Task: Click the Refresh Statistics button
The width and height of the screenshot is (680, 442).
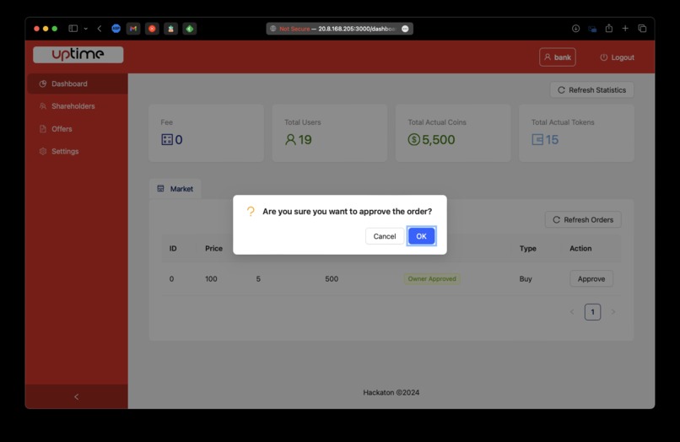Action: [x=592, y=89]
